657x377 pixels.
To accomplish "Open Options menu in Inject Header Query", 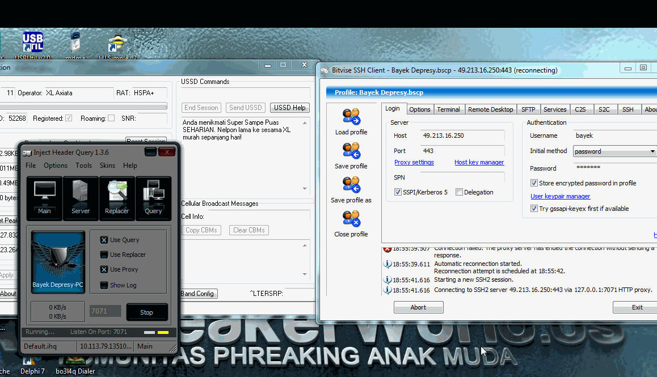I will click(x=56, y=166).
